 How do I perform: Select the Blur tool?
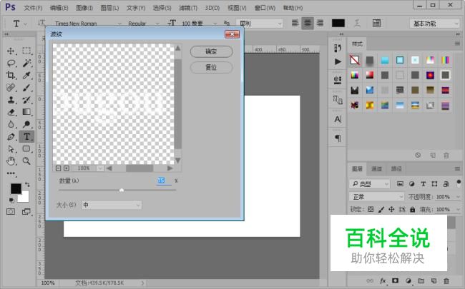[x=11, y=124]
